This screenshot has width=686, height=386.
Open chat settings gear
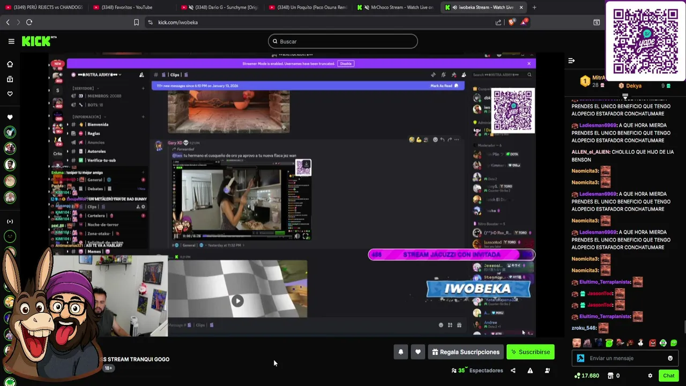[x=650, y=376]
